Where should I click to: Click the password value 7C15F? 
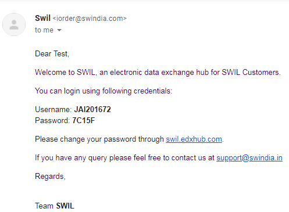[84, 120]
